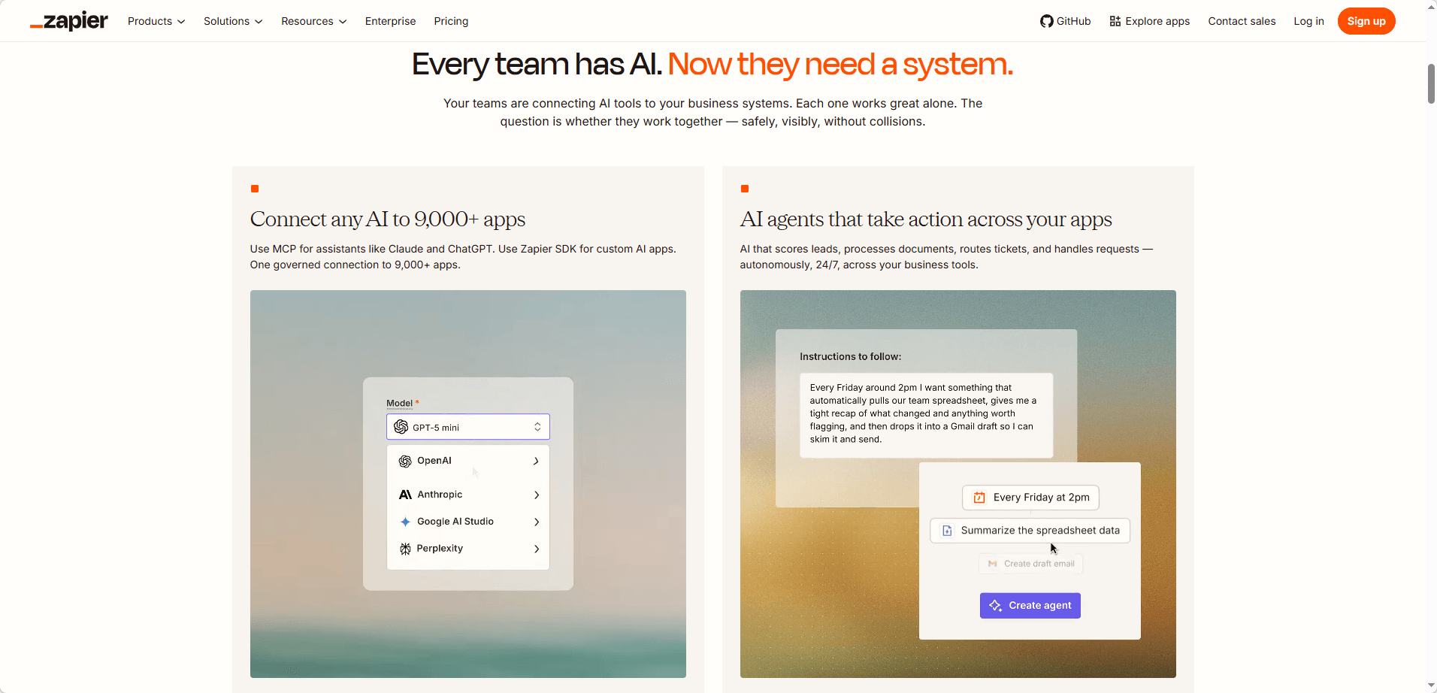
Task: Open the GitHub icon link
Action: click(x=1046, y=21)
